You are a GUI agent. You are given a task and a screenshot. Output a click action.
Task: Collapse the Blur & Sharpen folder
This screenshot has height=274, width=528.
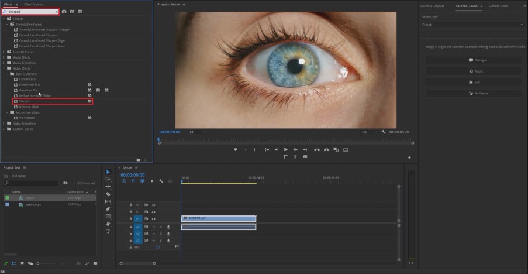coord(7,74)
